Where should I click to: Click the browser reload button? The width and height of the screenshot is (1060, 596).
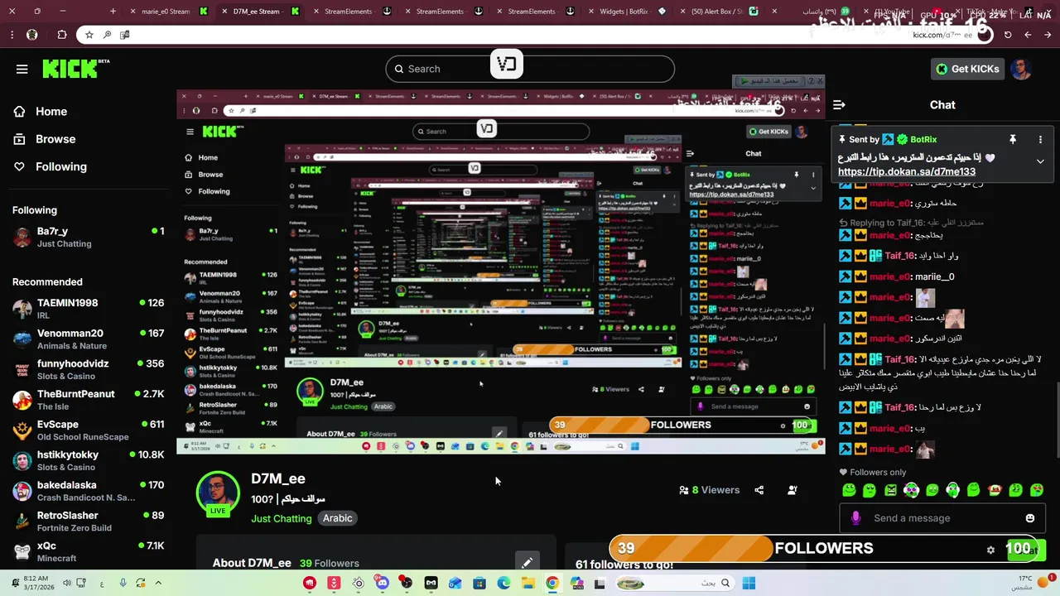point(1008,35)
